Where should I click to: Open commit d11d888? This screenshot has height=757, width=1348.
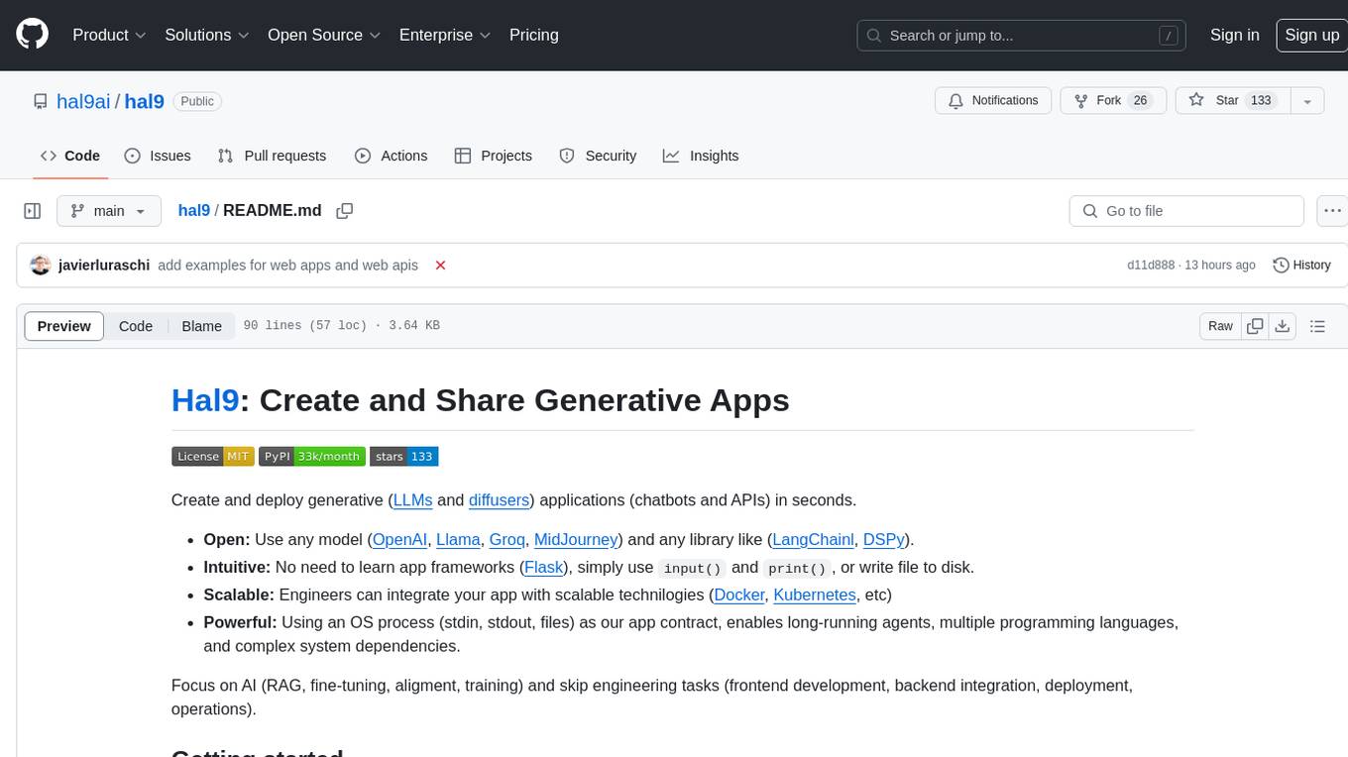coord(1151,266)
